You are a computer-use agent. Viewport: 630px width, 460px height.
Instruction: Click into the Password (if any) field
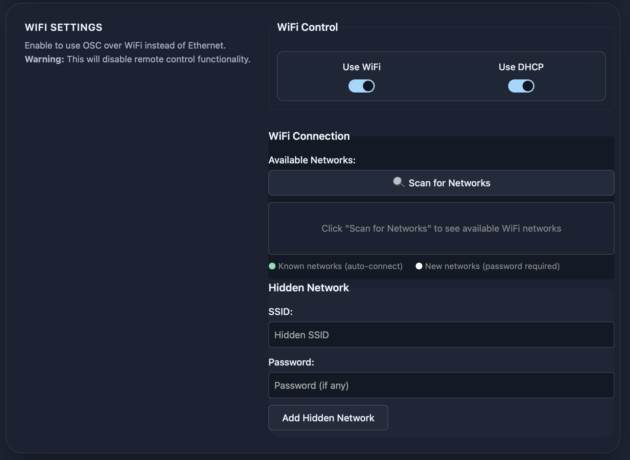tap(441, 385)
